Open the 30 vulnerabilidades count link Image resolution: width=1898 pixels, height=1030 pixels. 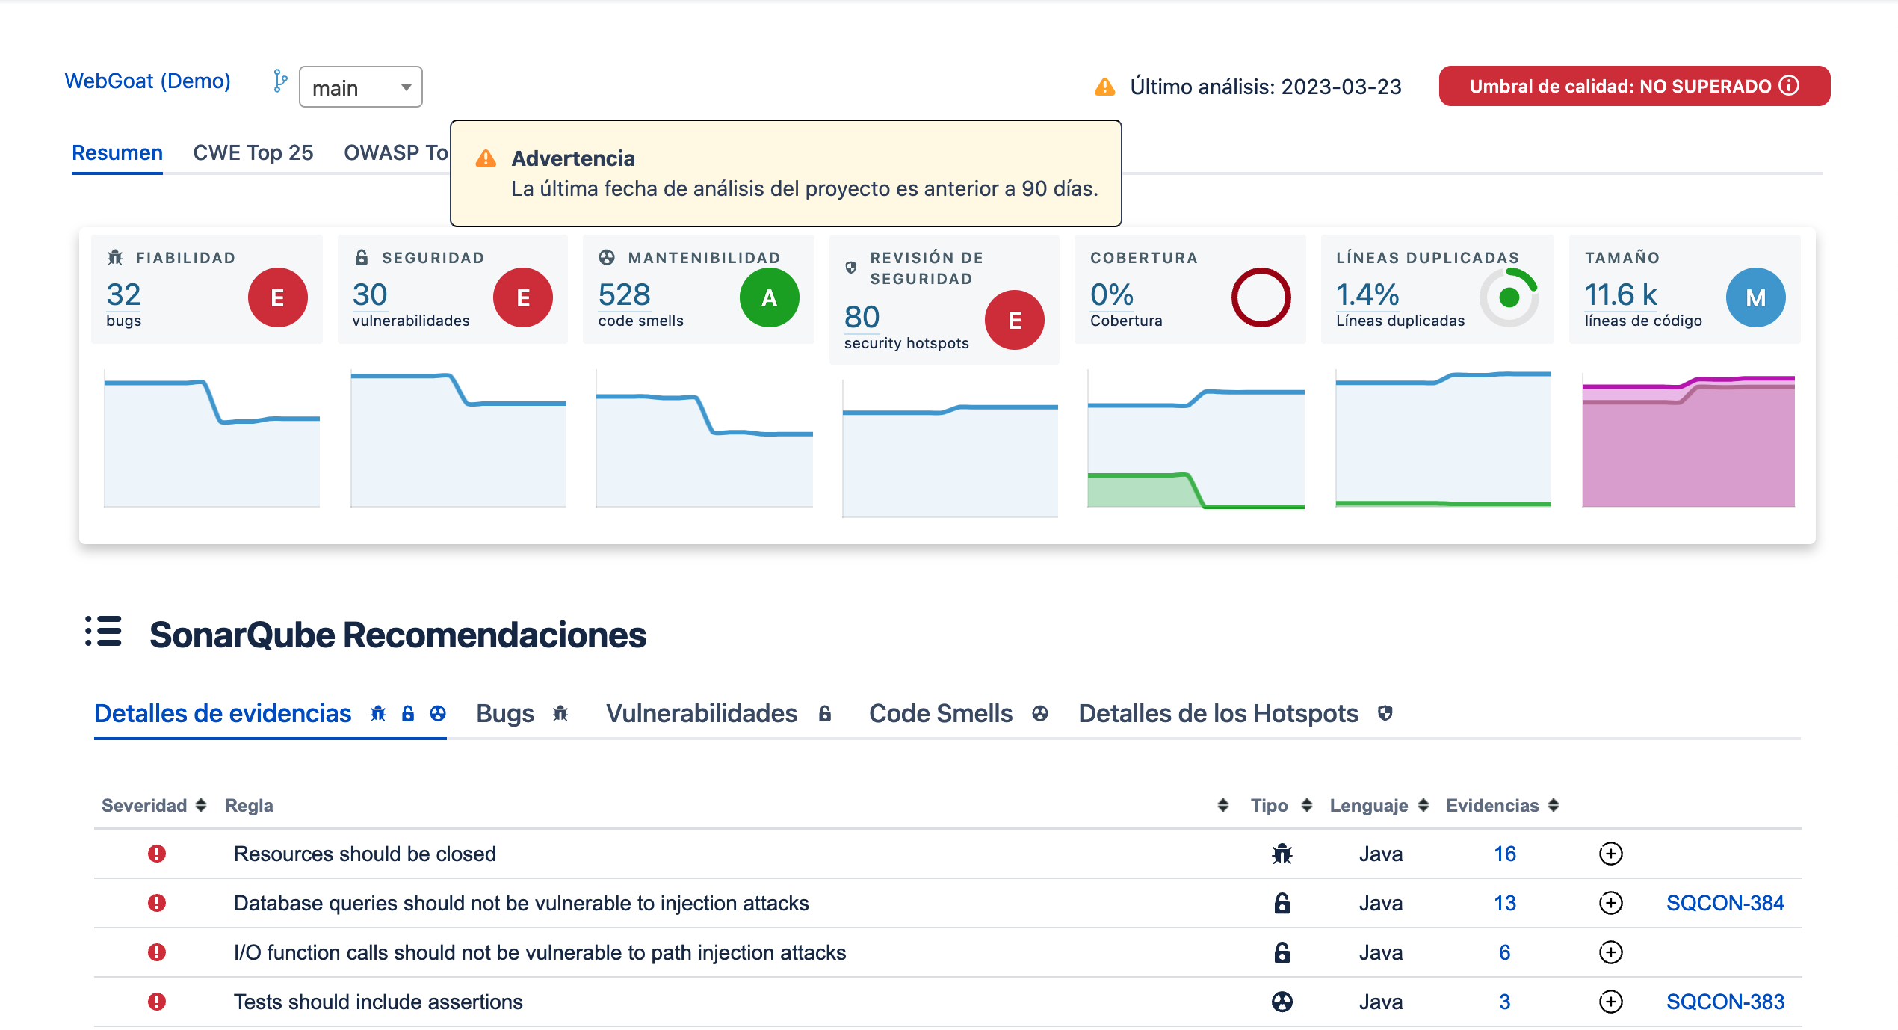370,294
